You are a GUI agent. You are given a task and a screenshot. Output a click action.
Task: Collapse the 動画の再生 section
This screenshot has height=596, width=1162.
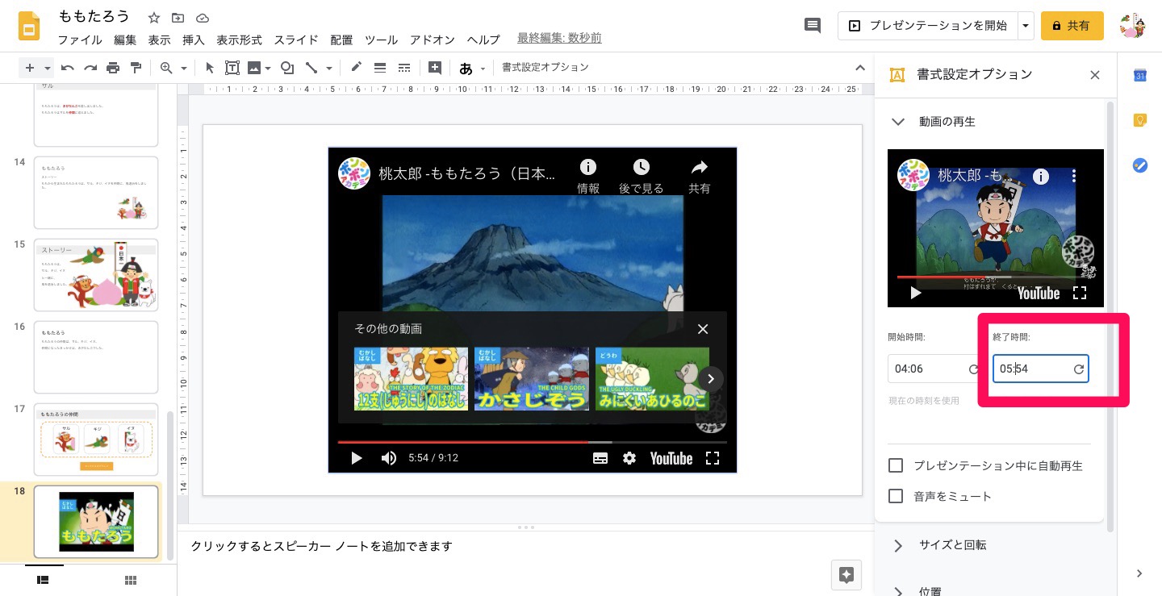897,122
